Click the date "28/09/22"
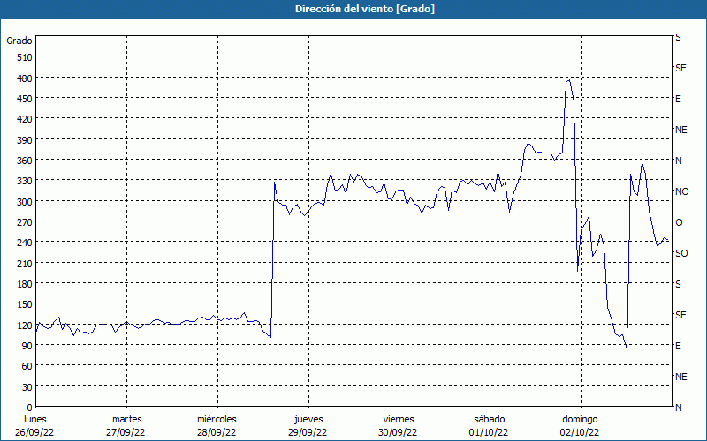This screenshot has width=707, height=441. [217, 432]
